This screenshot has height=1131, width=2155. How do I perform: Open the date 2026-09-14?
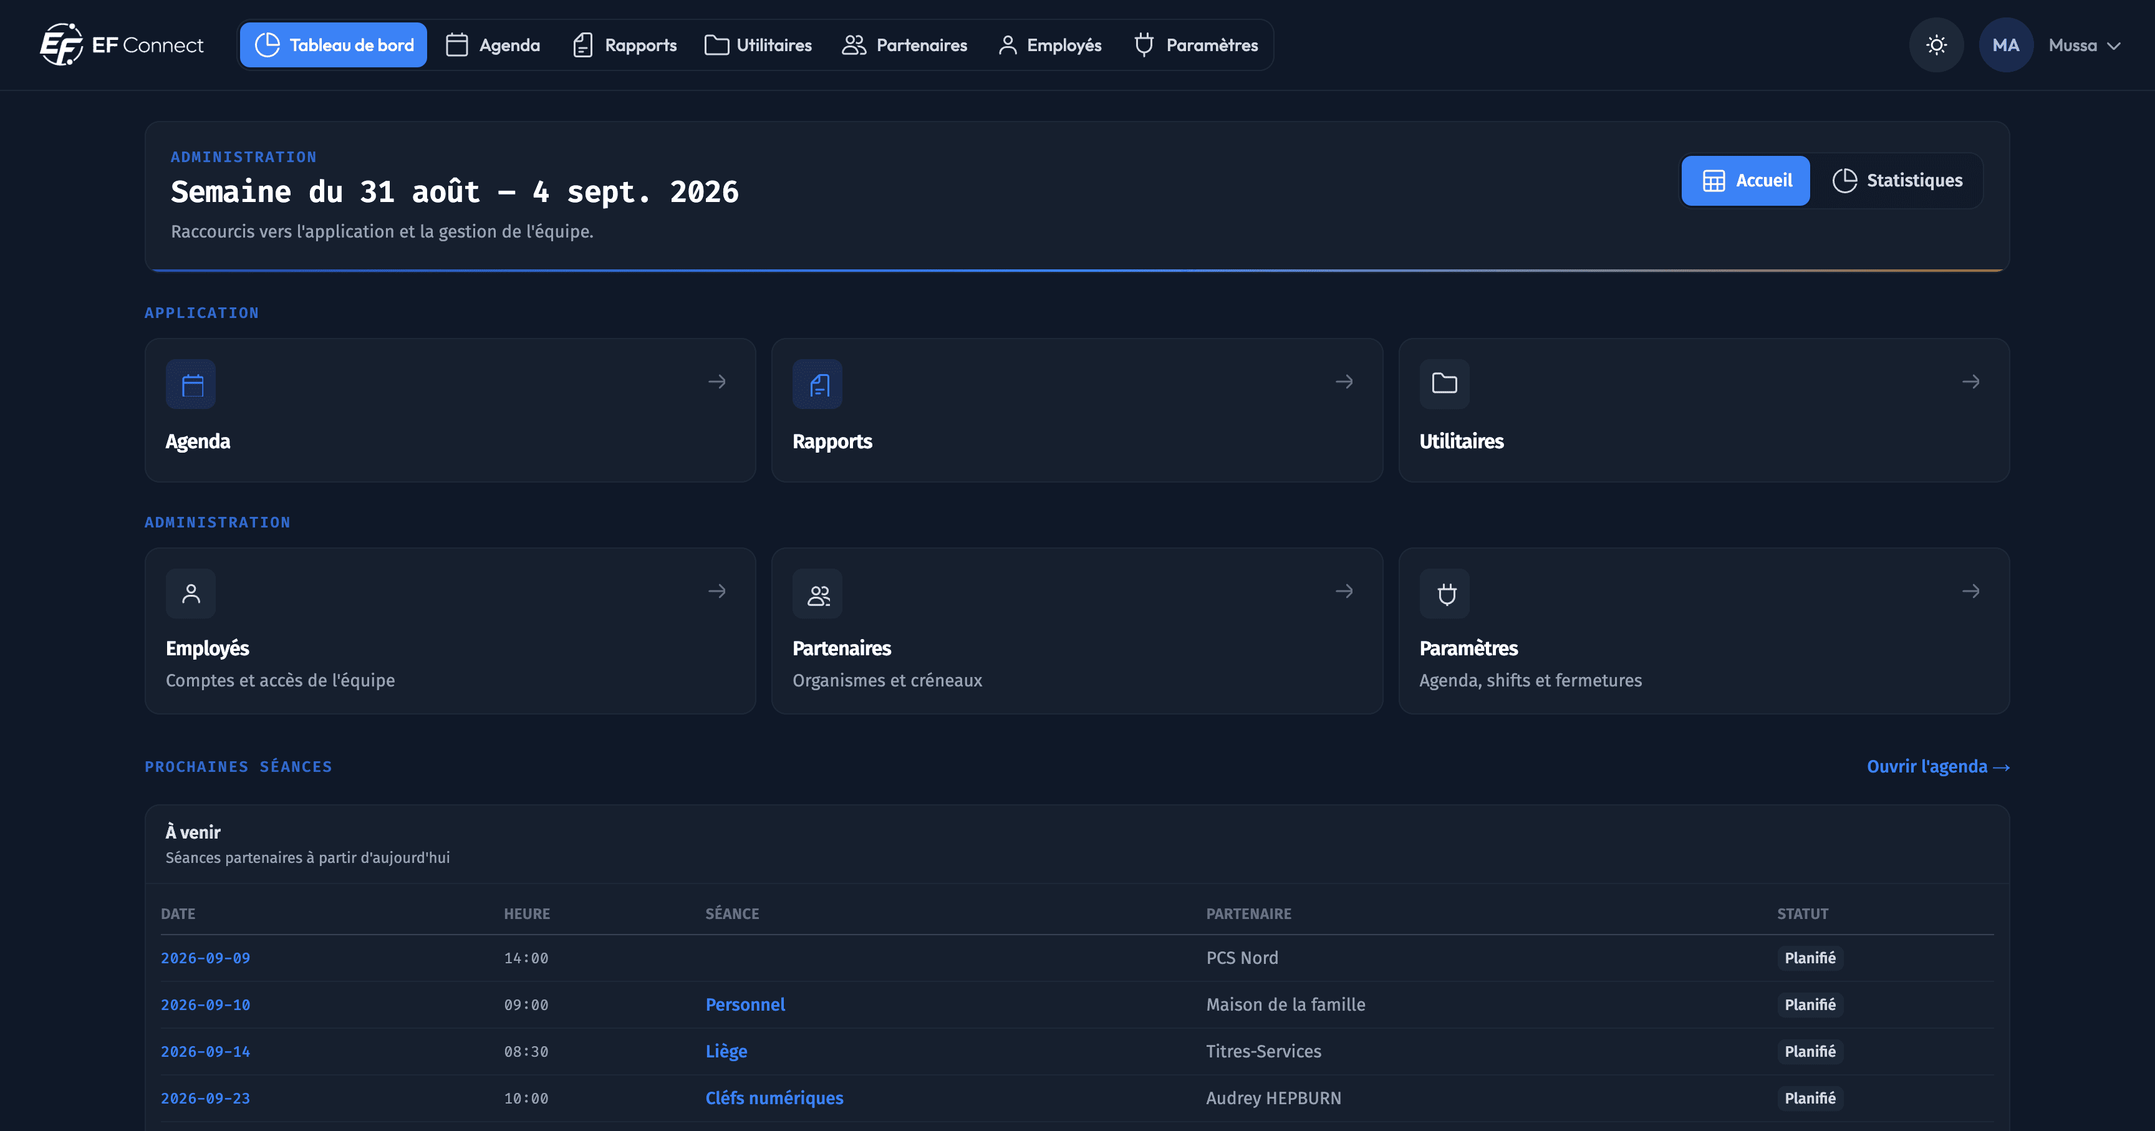(205, 1052)
